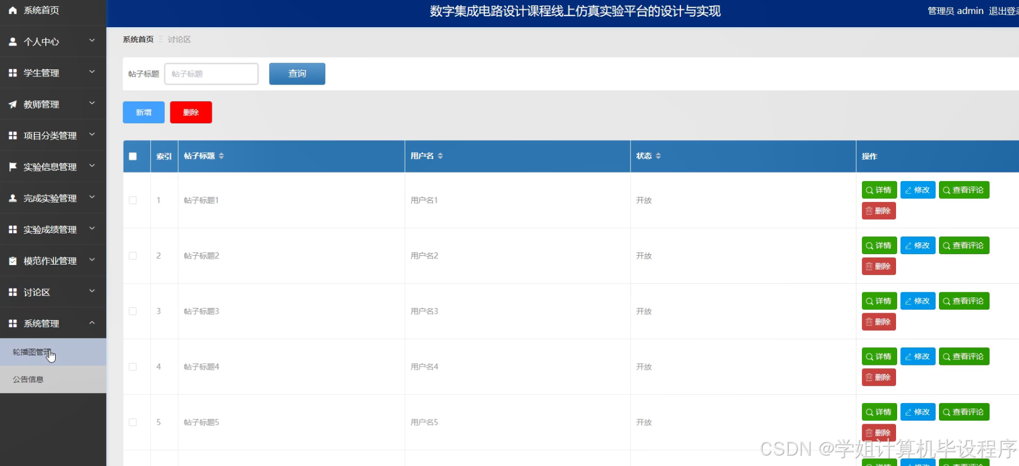This screenshot has width=1019, height=466.
Task: Click the 索引 column header
Action: 164,156
